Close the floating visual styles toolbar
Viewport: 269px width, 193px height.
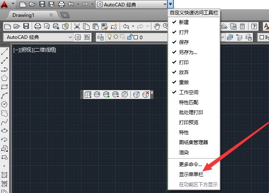click(x=152, y=92)
